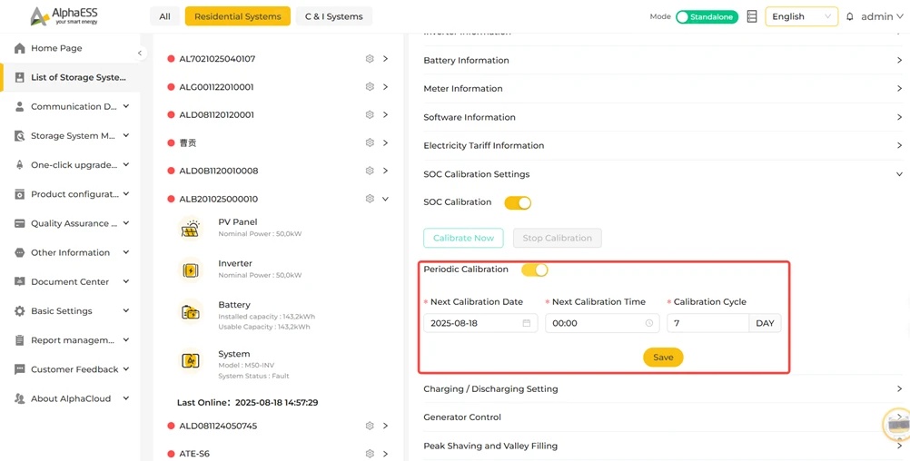Open the Document Center menu
Image resolution: width=910 pixels, height=461 pixels.
click(x=71, y=282)
